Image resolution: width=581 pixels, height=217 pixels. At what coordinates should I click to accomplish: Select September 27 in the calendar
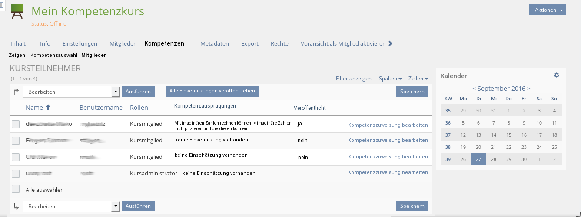tap(478, 159)
